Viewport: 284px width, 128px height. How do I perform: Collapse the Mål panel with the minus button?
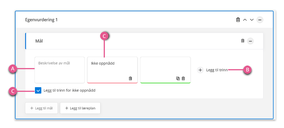(x=250, y=41)
